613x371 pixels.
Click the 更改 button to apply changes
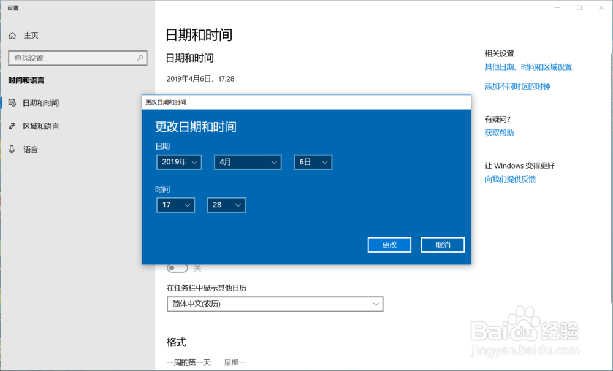(389, 245)
